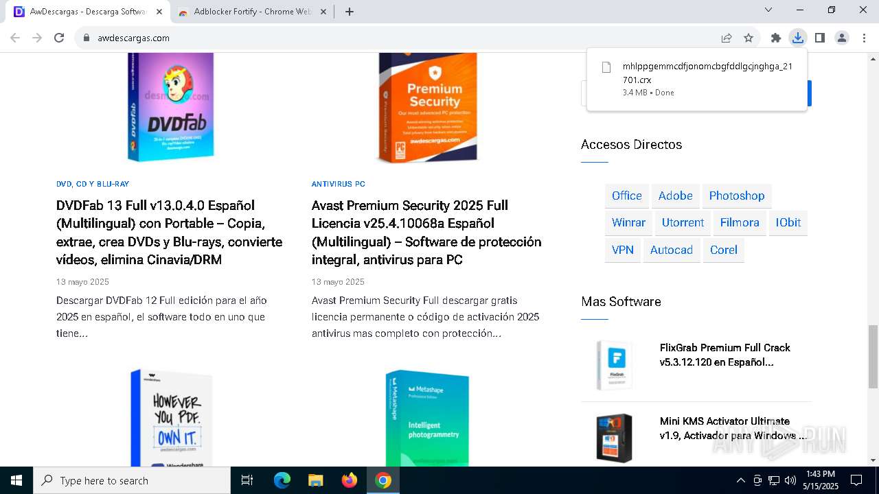The image size is (879, 494).
Task: Open the Windows Start menu
Action: point(16,480)
